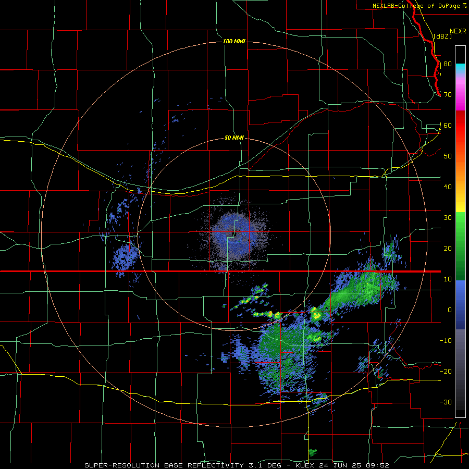
Task: Click the Super-Resolution Base Reflectivity caption
Action: tap(237, 465)
